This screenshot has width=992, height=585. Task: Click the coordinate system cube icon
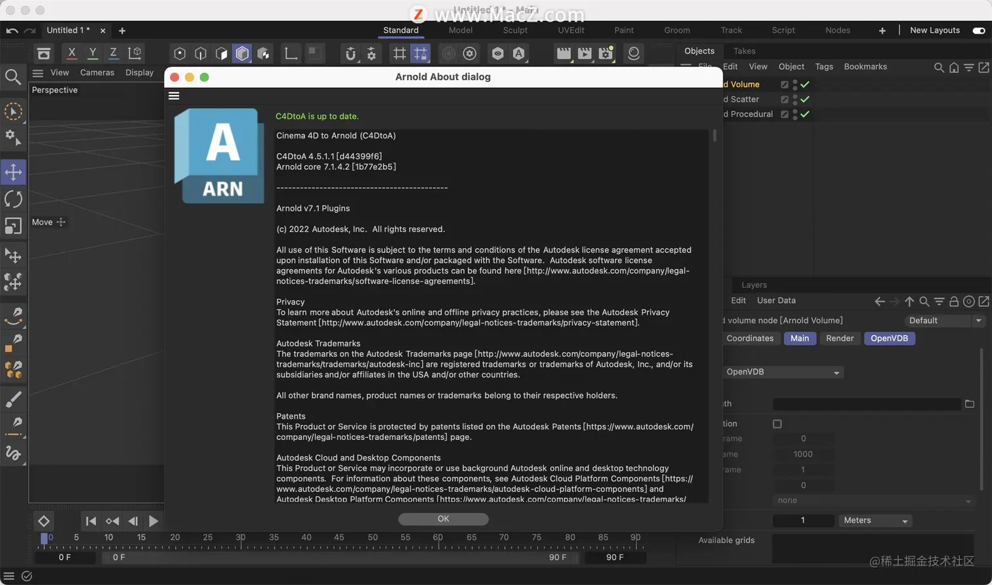(x=134, y=53)
